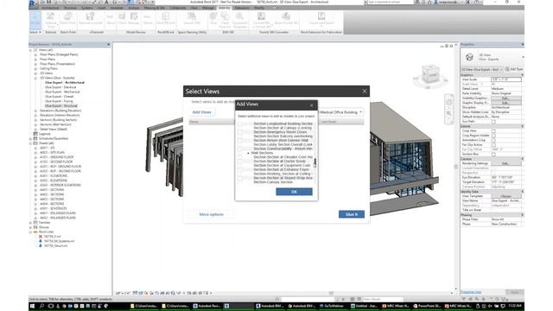Check the Section at Entrance Foyer view
Screen dimensions: 553x311
(x=240, y=169)
